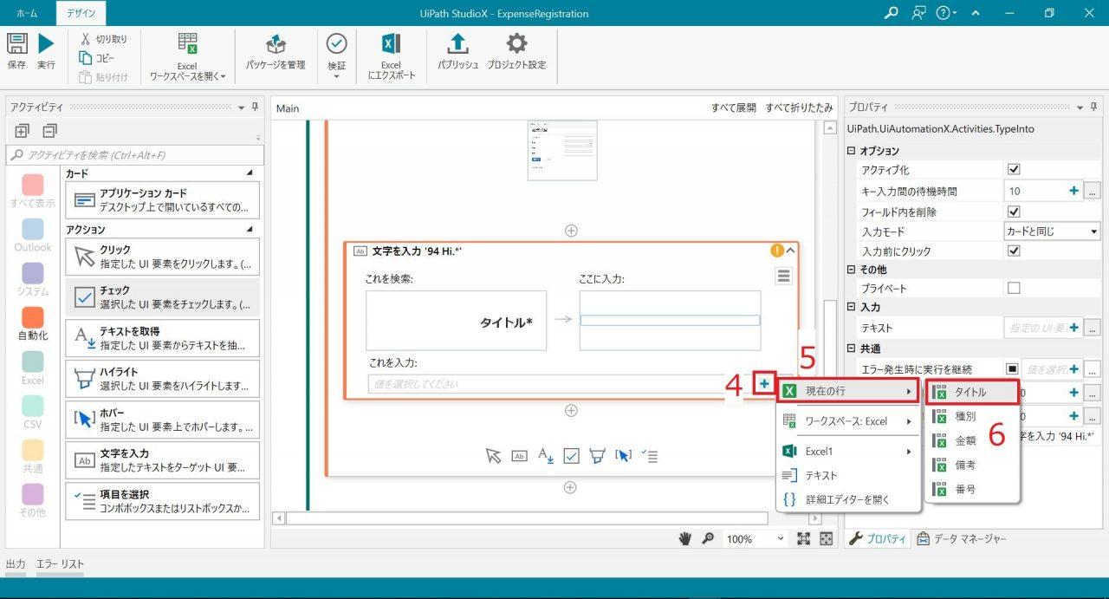Collapse the アクション section
This screenshot has width=1109, height=599.
[250, 230]
